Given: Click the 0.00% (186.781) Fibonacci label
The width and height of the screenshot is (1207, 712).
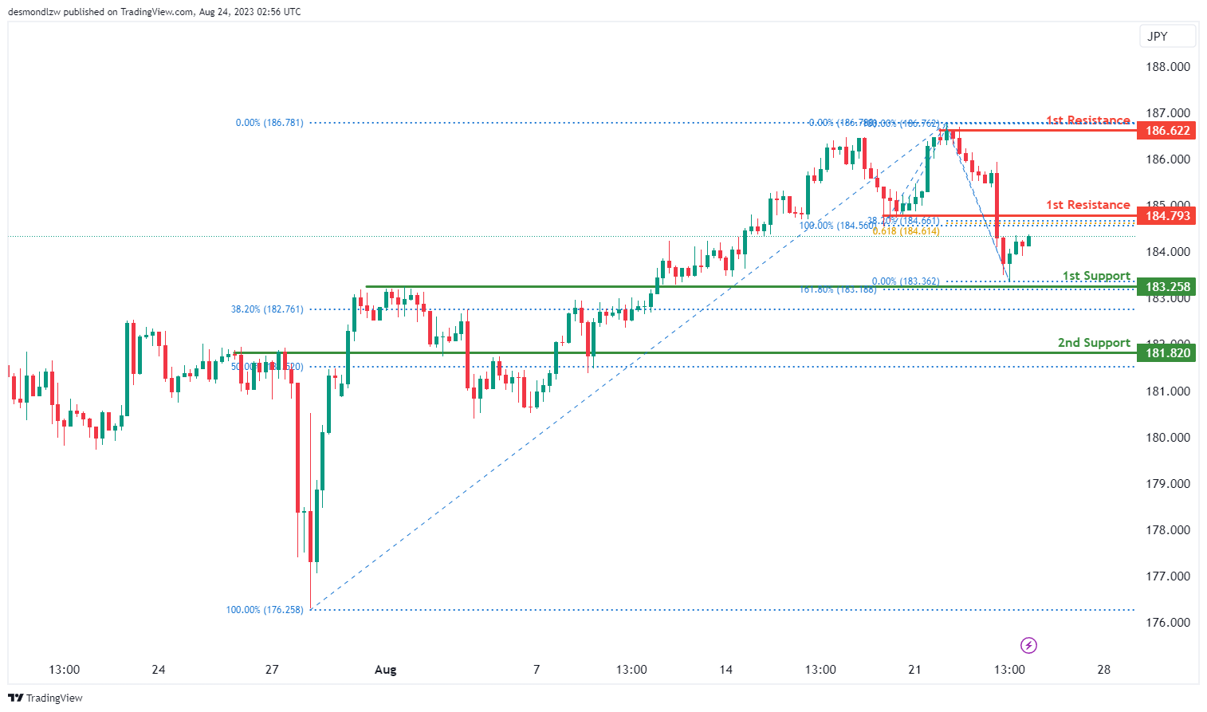Looking at the screenshot, I should coord(269,123).
